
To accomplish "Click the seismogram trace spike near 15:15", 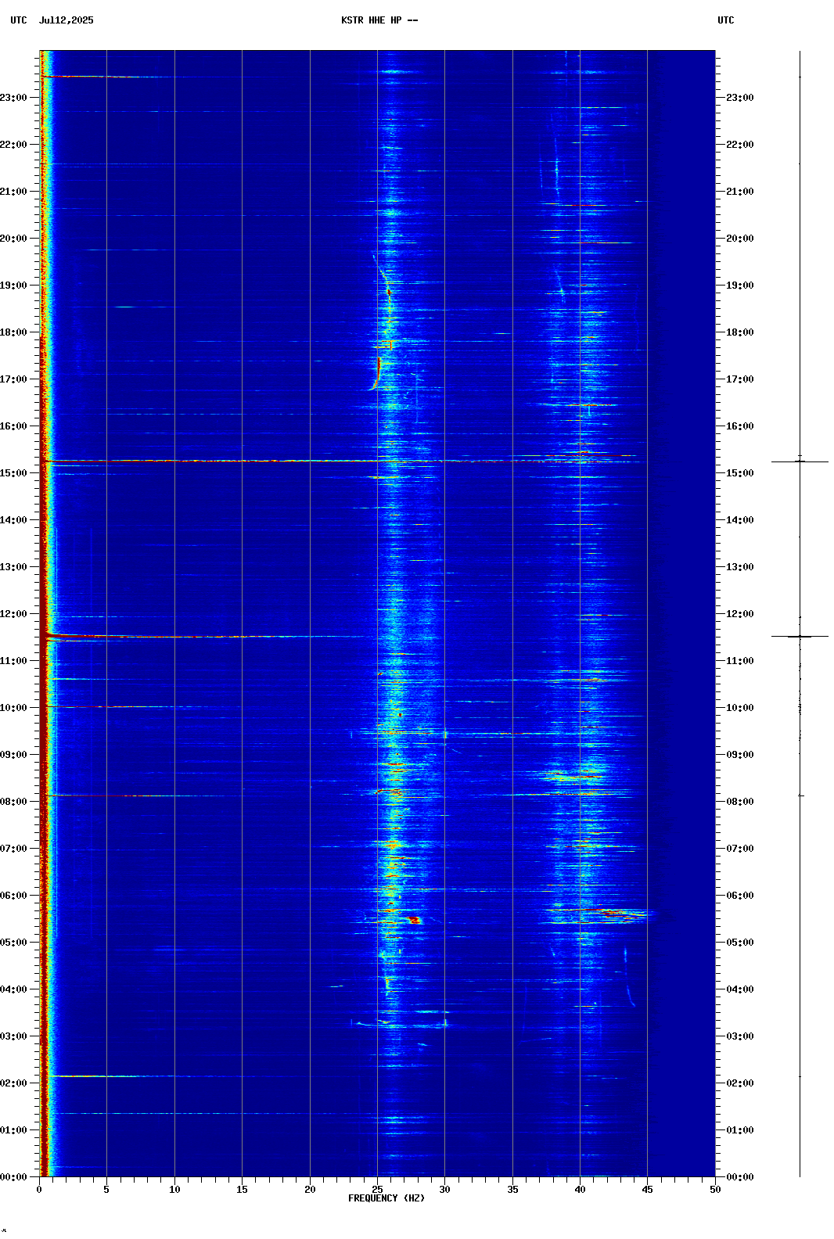I will [x=800, y=461].
